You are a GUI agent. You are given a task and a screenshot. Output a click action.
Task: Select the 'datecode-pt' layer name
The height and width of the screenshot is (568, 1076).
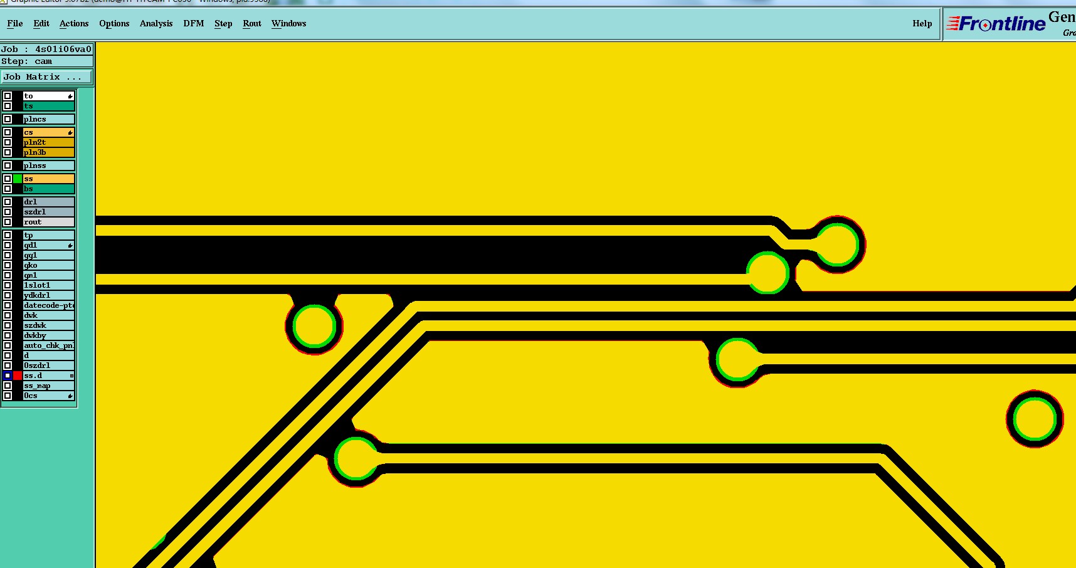(49, 305)
